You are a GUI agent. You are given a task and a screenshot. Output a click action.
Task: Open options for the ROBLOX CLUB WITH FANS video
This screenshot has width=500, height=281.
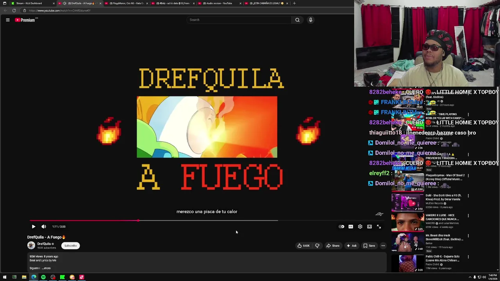[x=468, y=115]
